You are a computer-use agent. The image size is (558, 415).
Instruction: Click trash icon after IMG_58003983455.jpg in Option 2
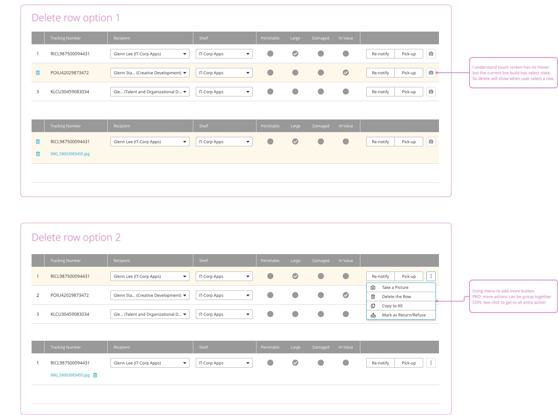pos(95,375)
